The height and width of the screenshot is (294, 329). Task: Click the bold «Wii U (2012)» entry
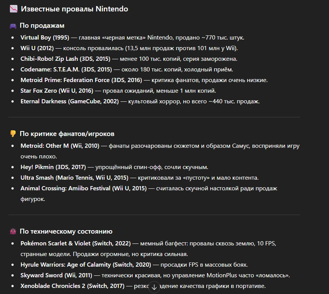pos(37,48)
